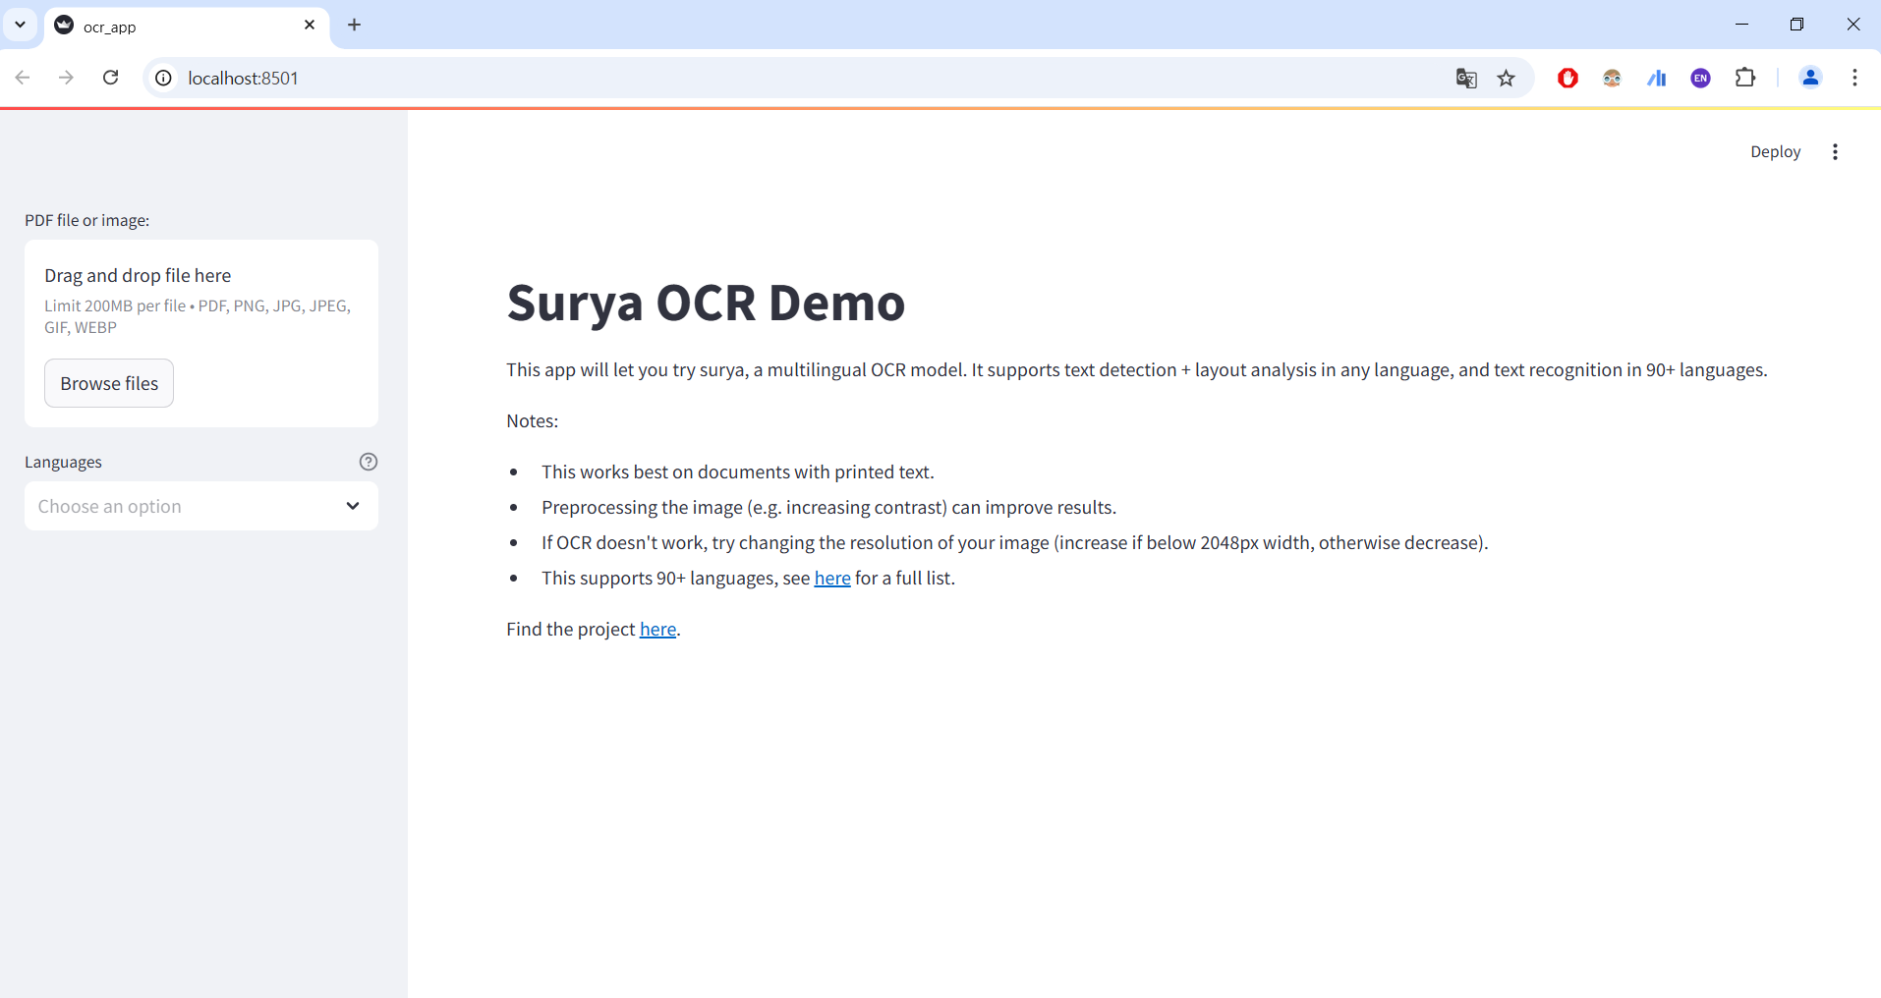Bookmark this page with the star icon
1881x998 pixels.
(x=1507, y=78)
